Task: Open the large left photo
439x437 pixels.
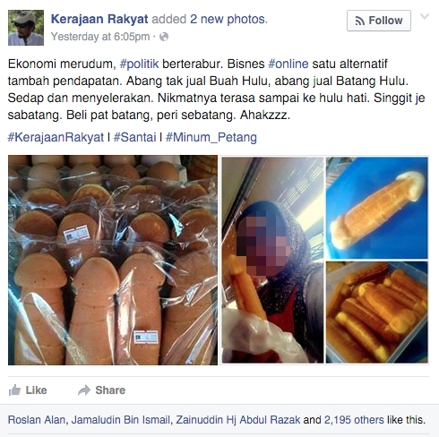Action: (113, 260)
